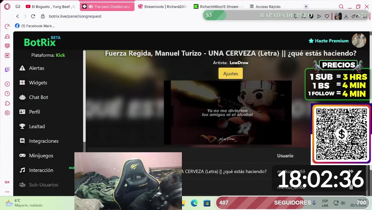Open the Facebook Mark... bookmark

[35, 26]
